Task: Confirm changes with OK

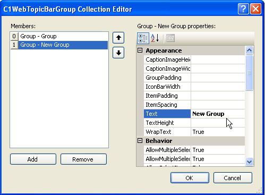Action: click(x=190, y=178)
